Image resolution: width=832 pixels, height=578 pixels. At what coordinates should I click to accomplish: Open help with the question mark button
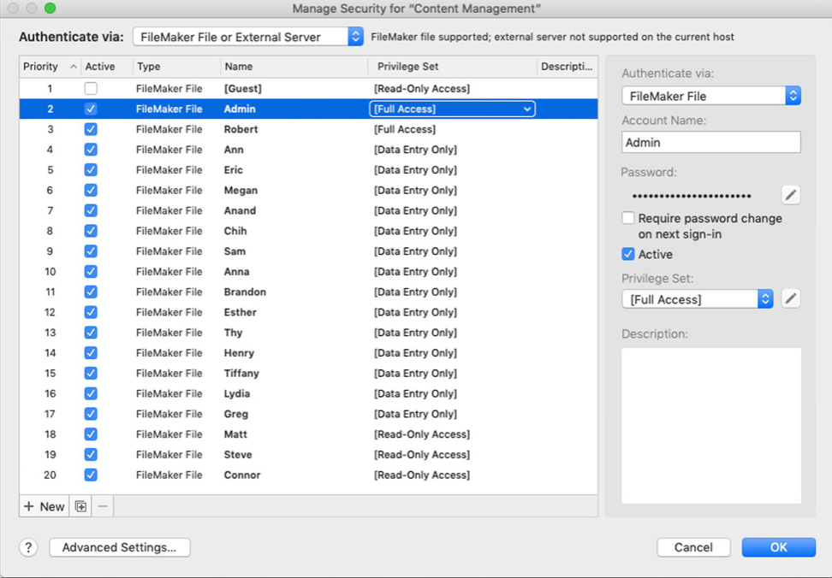[28, 547]
